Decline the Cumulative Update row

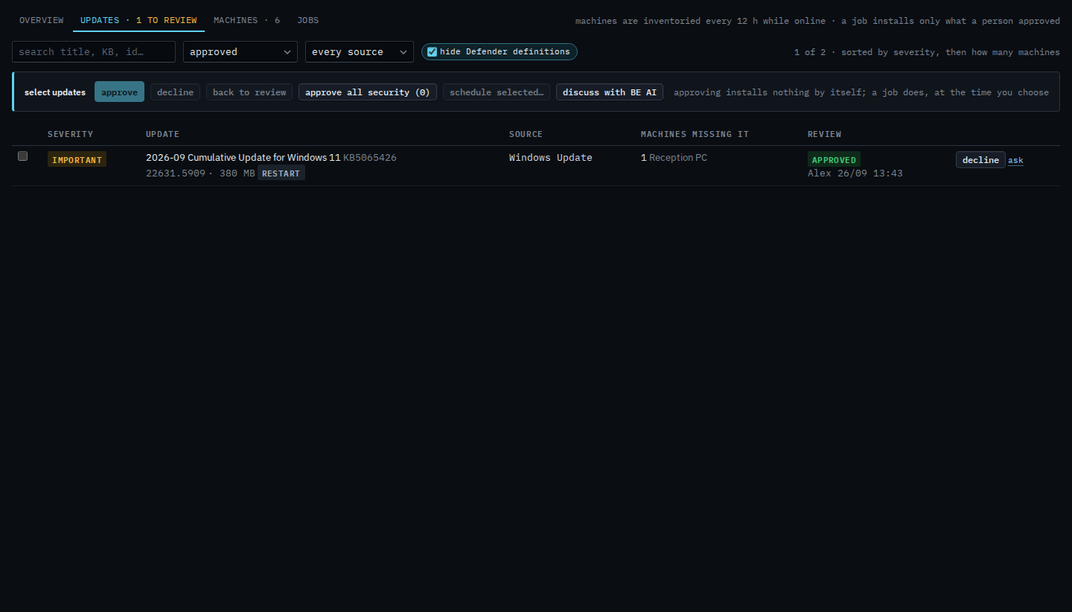pos(980,159)
